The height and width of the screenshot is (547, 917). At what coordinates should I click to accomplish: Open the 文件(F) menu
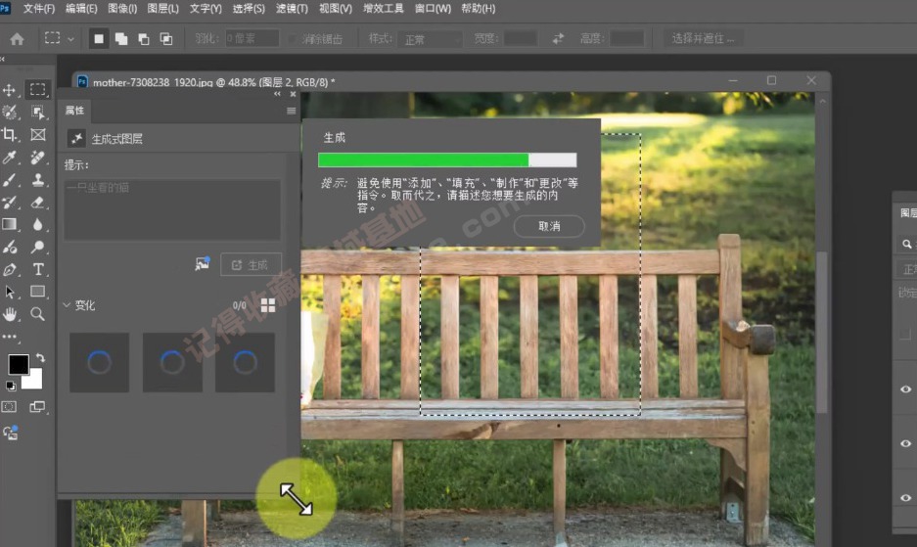tap(38, 9)
